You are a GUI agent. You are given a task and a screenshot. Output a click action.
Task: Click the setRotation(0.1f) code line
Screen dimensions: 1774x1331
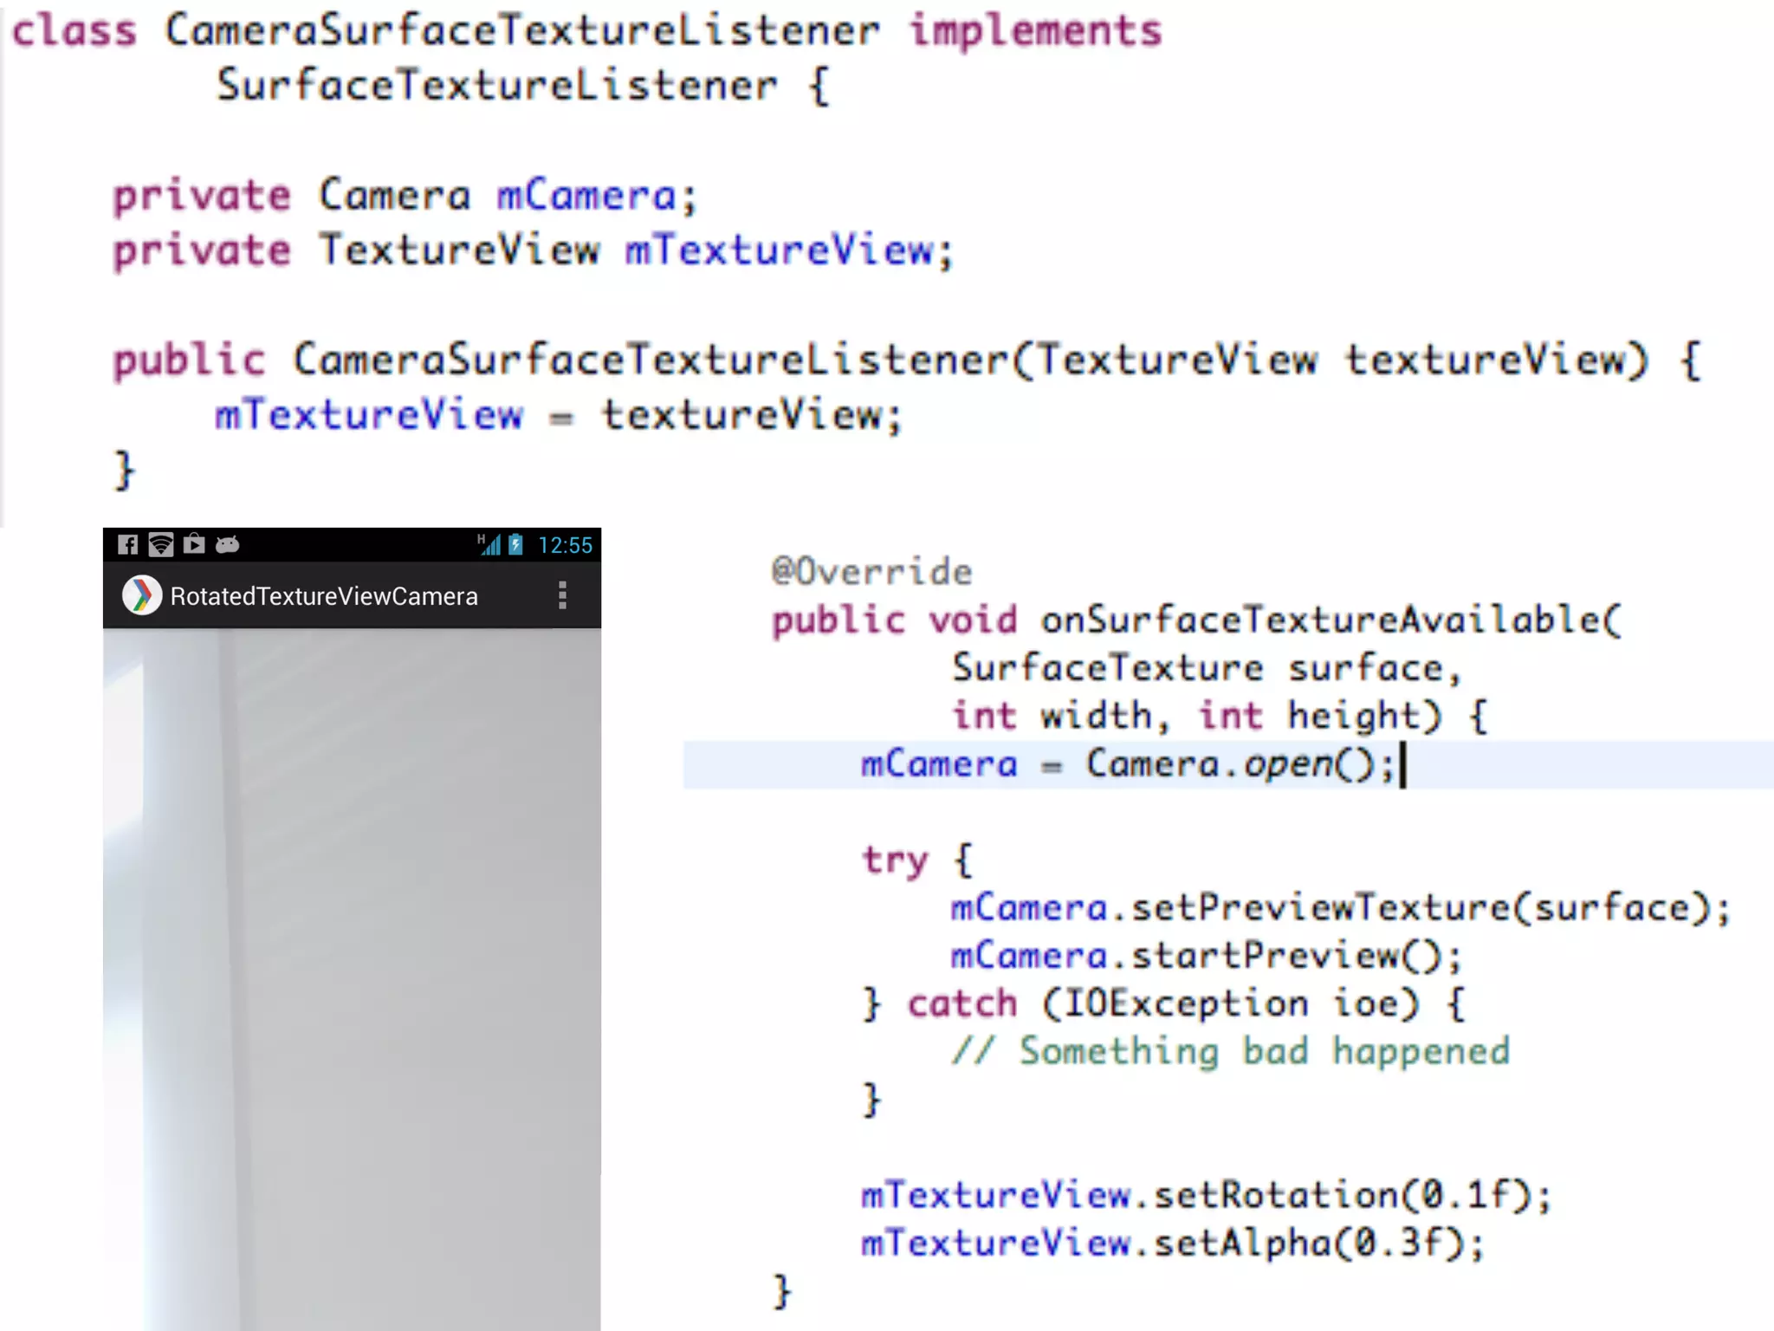click(x=1204, y=1196)
